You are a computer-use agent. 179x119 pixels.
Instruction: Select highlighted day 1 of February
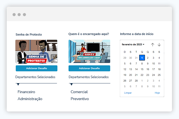[142, 58]
